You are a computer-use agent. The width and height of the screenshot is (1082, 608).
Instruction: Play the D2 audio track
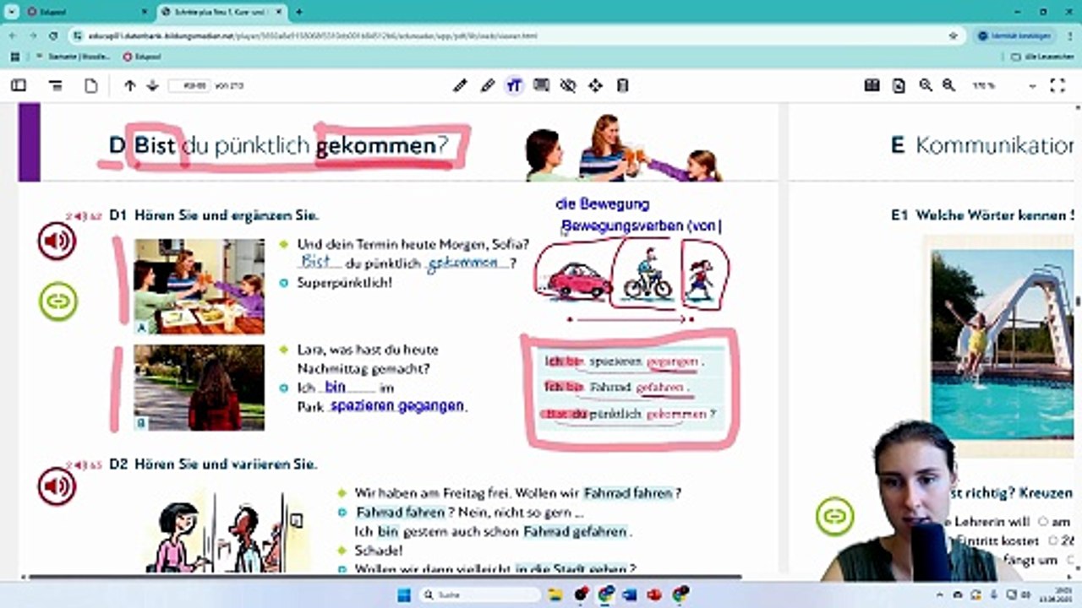(x=57, y=486)
